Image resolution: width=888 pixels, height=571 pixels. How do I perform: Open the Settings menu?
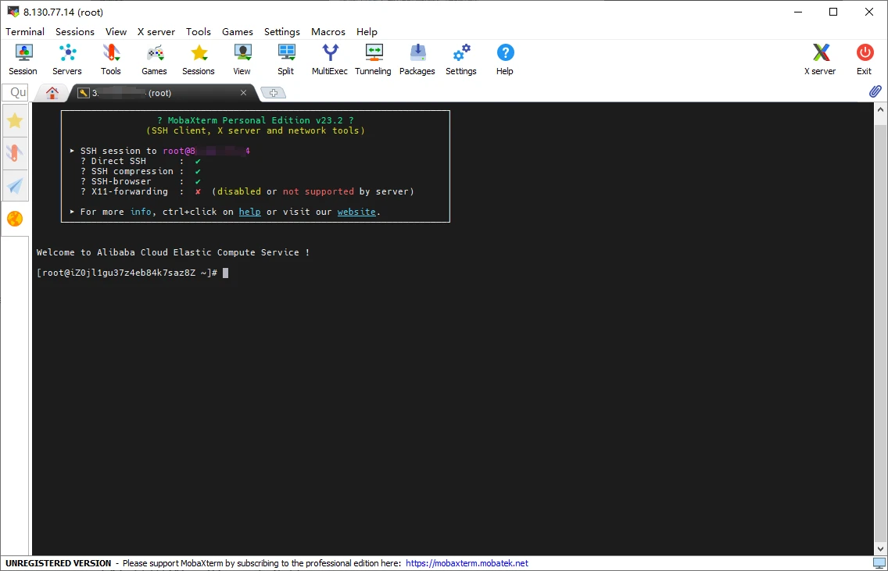(x=282, y=32)
